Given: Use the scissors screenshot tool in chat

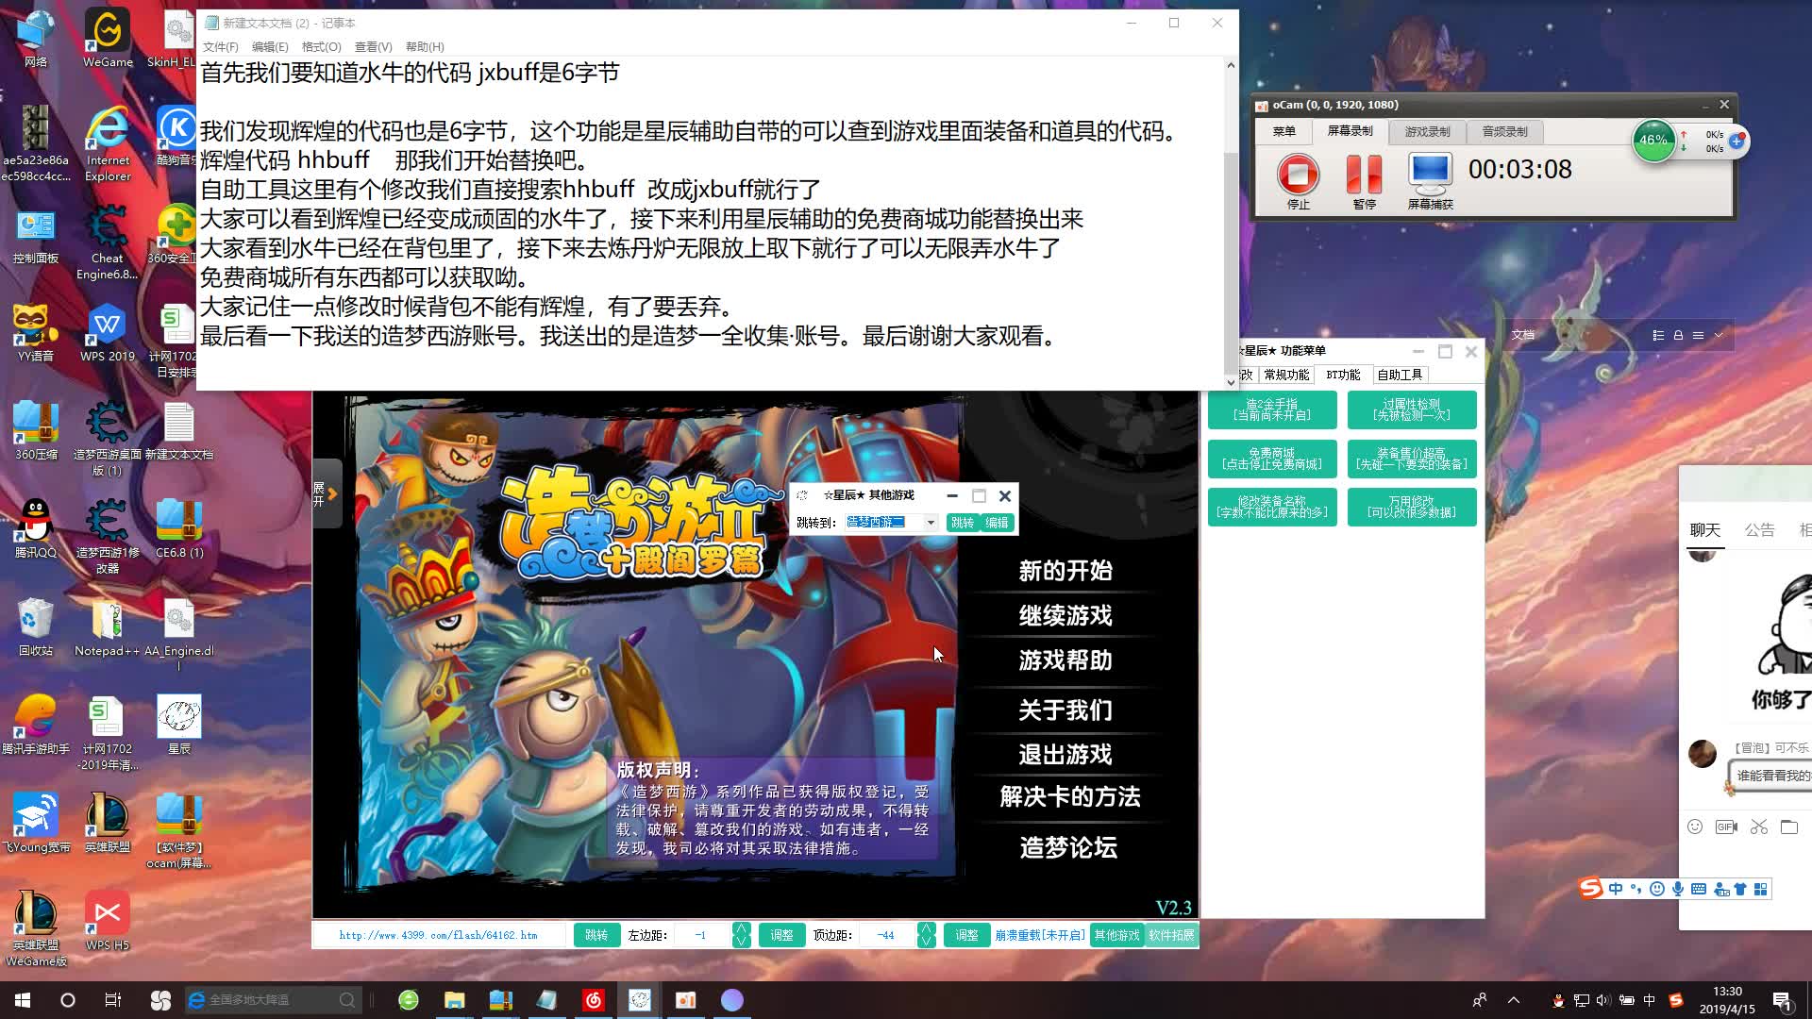Looking at the screenshot, I should 1758,826.
